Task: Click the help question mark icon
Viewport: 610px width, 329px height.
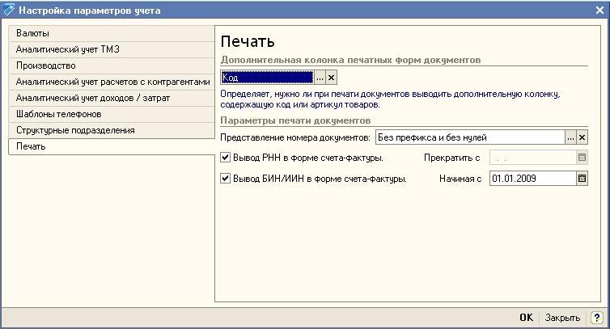Action: click(x=597, y=318)
